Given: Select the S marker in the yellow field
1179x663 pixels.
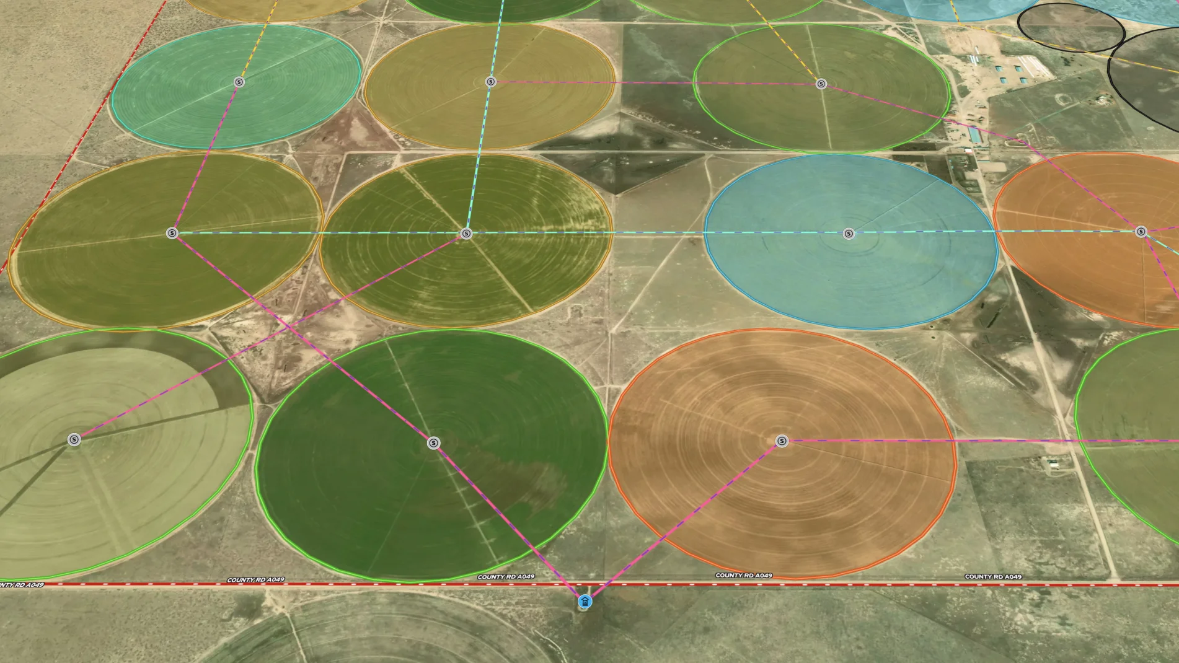Looking at the screenshot, I should pyautogui.click(x=490, y=82).
